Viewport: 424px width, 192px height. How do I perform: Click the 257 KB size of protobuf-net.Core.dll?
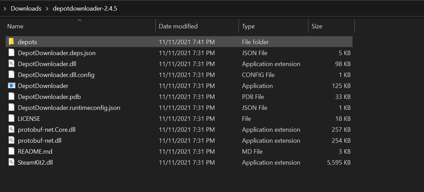click(x=341, y=130)
